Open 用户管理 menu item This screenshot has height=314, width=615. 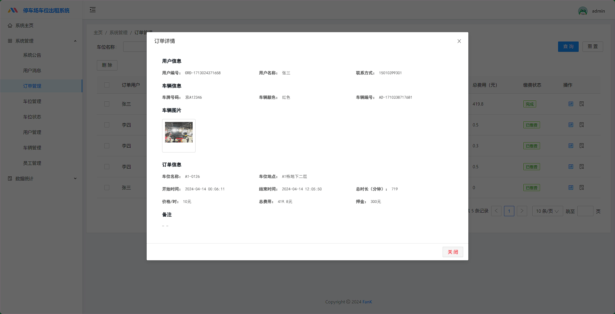point(41,132)
